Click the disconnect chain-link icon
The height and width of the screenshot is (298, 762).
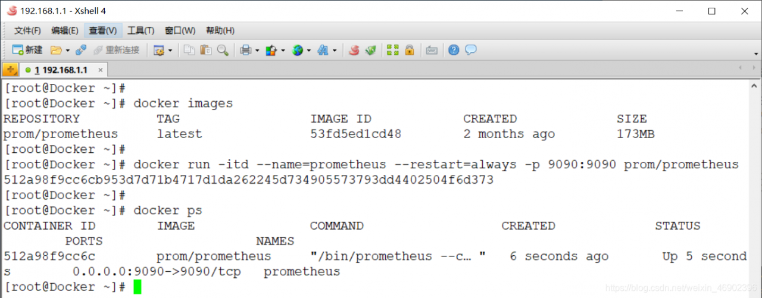click(x=81, y=50)
